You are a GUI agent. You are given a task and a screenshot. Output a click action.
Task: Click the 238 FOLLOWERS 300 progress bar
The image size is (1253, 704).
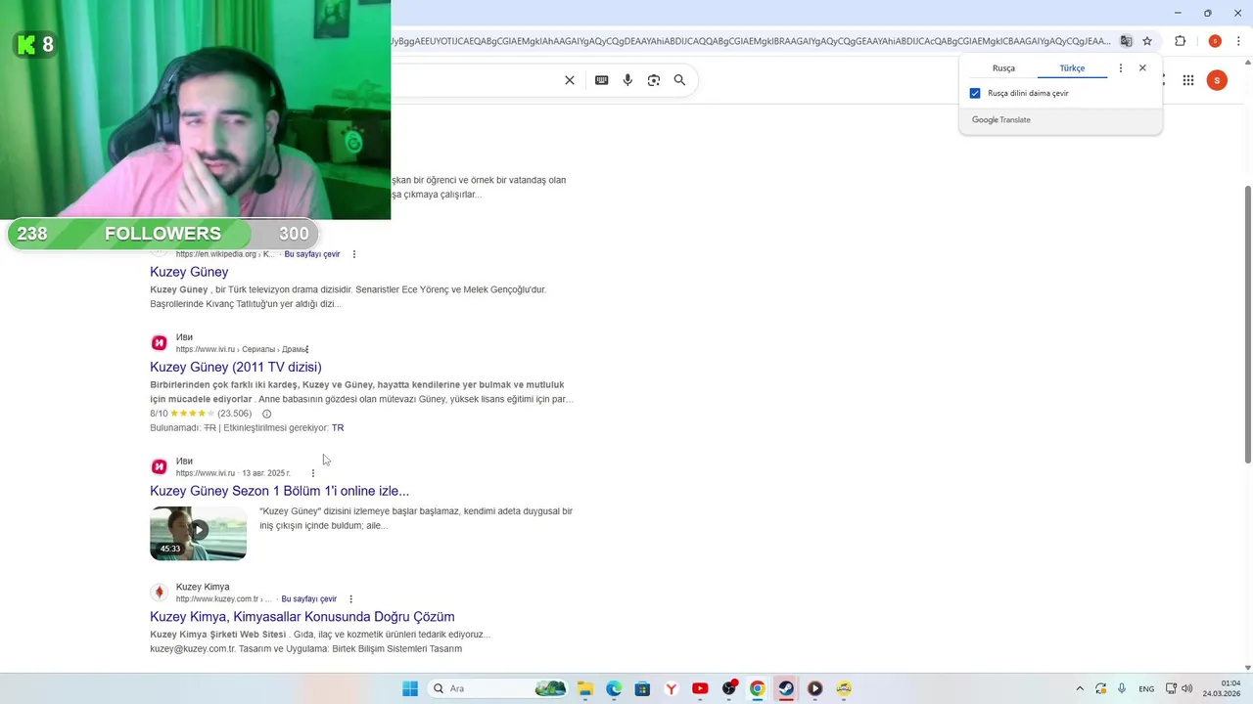(162, 234)
